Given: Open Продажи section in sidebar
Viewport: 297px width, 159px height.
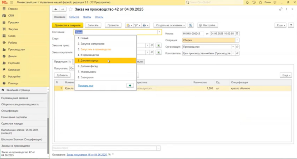Looking at the screenshot, I should pyautogui.click(x=13, y=22).
